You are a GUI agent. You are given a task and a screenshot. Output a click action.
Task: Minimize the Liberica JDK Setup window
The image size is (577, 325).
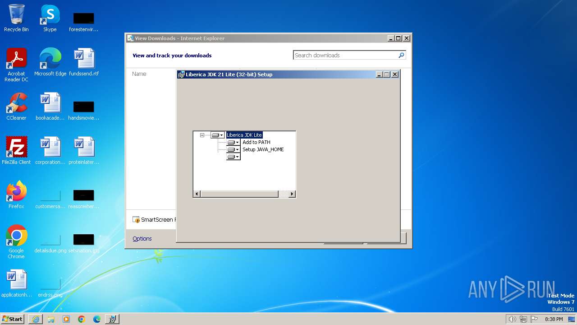click(x=379, y=74)
